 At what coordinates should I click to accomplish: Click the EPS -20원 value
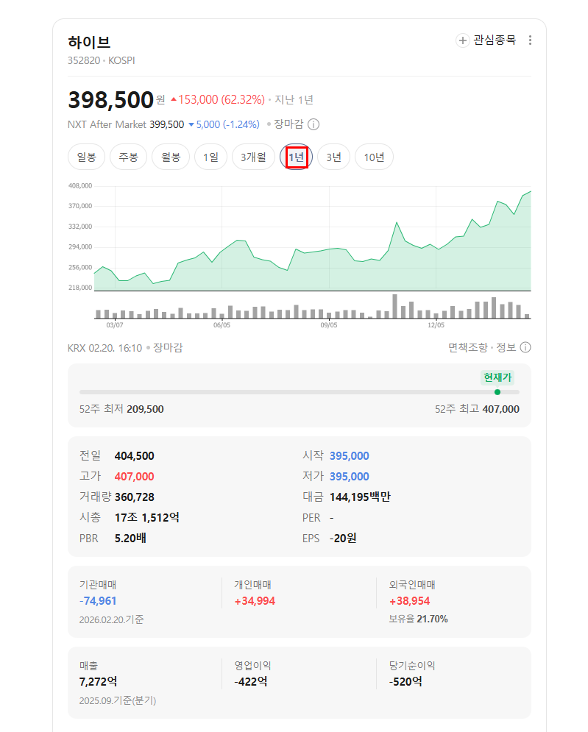343,539
